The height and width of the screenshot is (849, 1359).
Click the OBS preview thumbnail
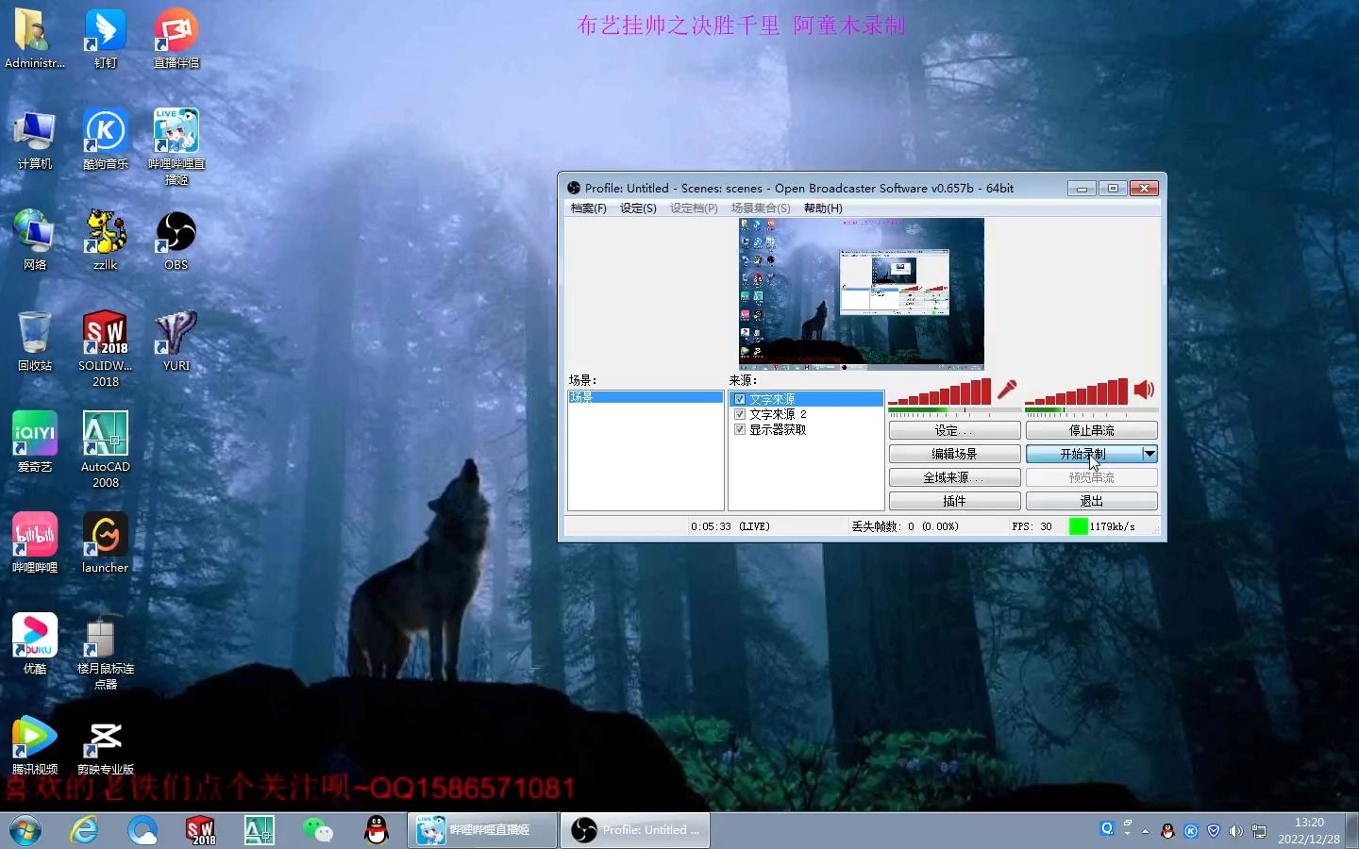(x=861, y=293)
